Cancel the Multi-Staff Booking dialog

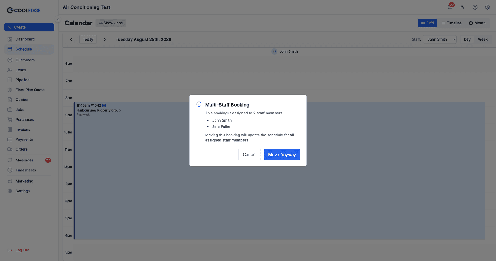click(250, 154)
